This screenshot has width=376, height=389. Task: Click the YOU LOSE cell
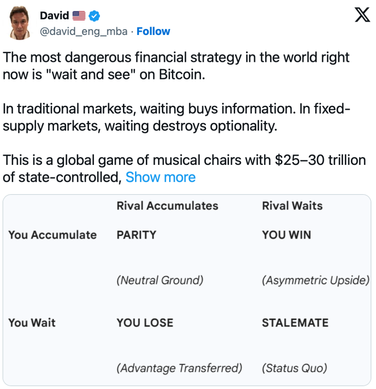click(145, 323)
